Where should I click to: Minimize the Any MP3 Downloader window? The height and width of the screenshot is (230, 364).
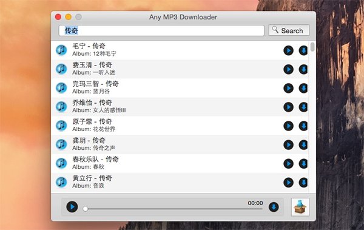point(68,17)
